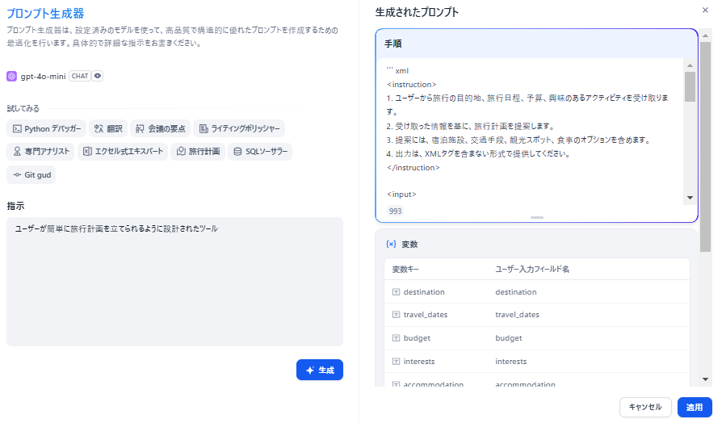
Task: Click the ユーザー入力フィールド名 column header
Action: pos(532,270)
